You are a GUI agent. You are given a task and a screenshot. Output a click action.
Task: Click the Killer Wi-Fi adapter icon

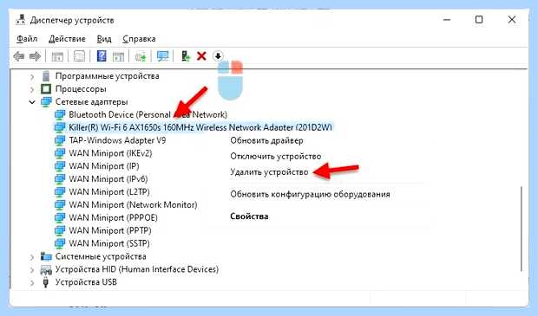[x=60, y=127]
